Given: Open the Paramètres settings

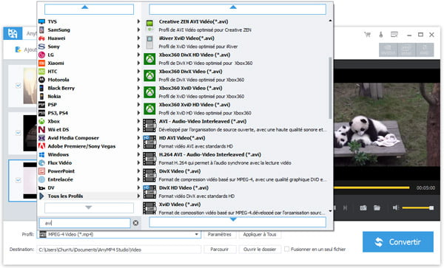Looking at the screenshot, I should coord(220,234).
